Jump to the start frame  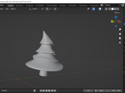41,91
